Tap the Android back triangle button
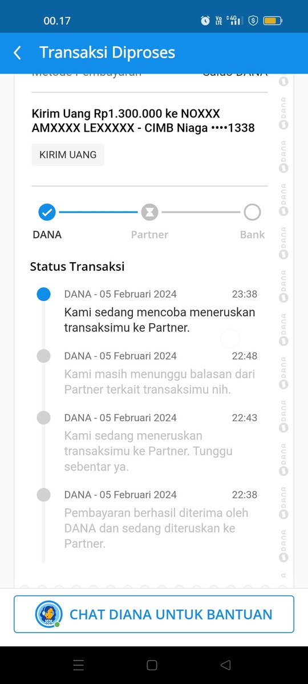The height and width of the screenshot is (684, 308). point(225,665)
